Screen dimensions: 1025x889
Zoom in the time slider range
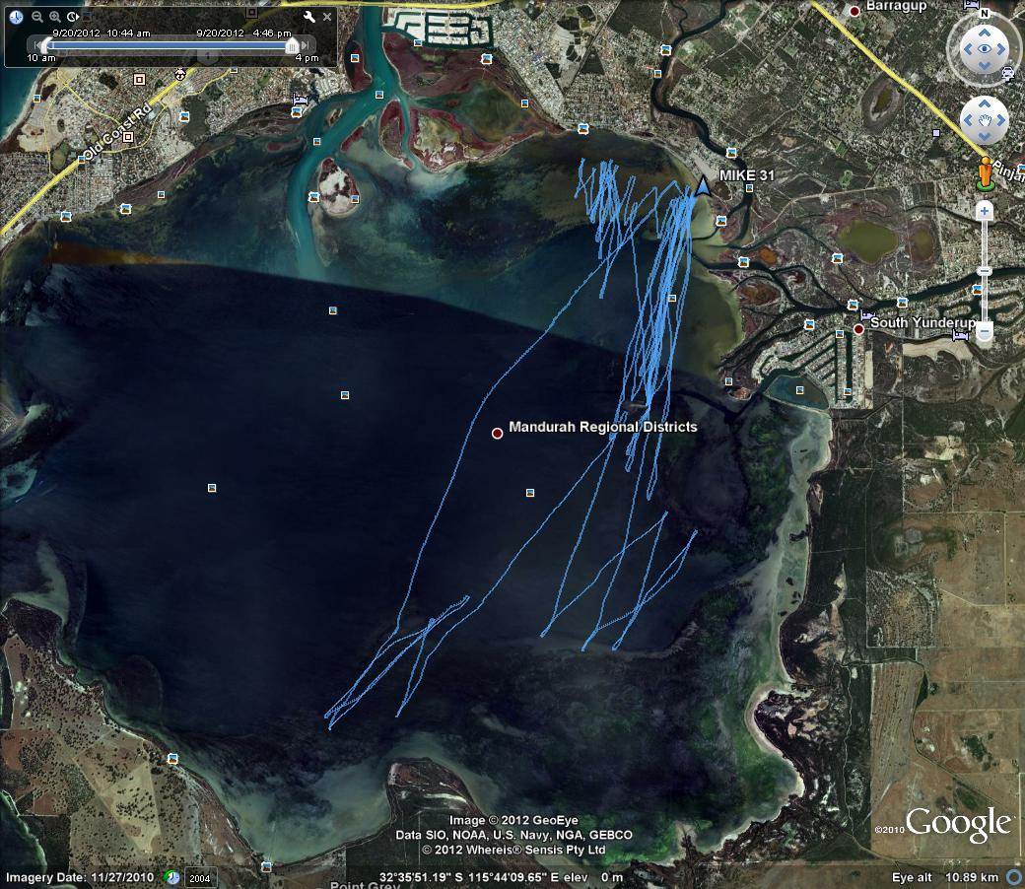pos(55,17)
